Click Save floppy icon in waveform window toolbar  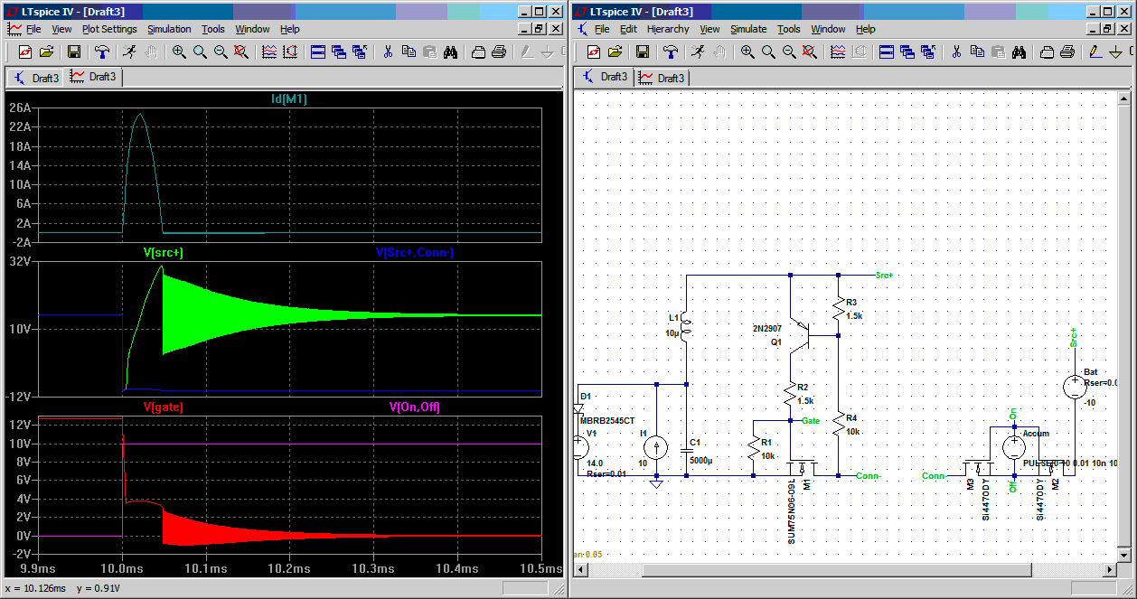(x=74, y=51)
